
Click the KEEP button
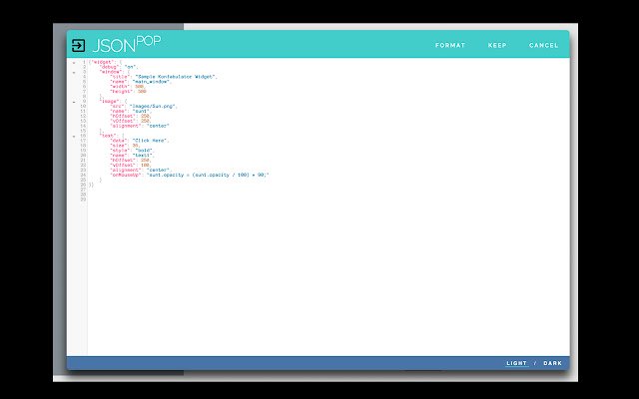point(497,45)
